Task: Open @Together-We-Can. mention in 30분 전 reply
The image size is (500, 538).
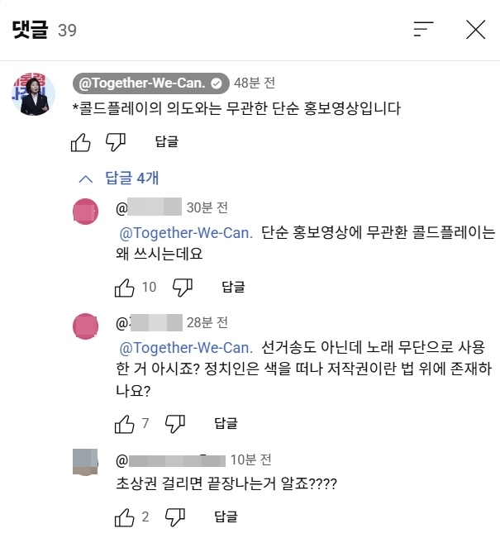Action: coord(187,232)
